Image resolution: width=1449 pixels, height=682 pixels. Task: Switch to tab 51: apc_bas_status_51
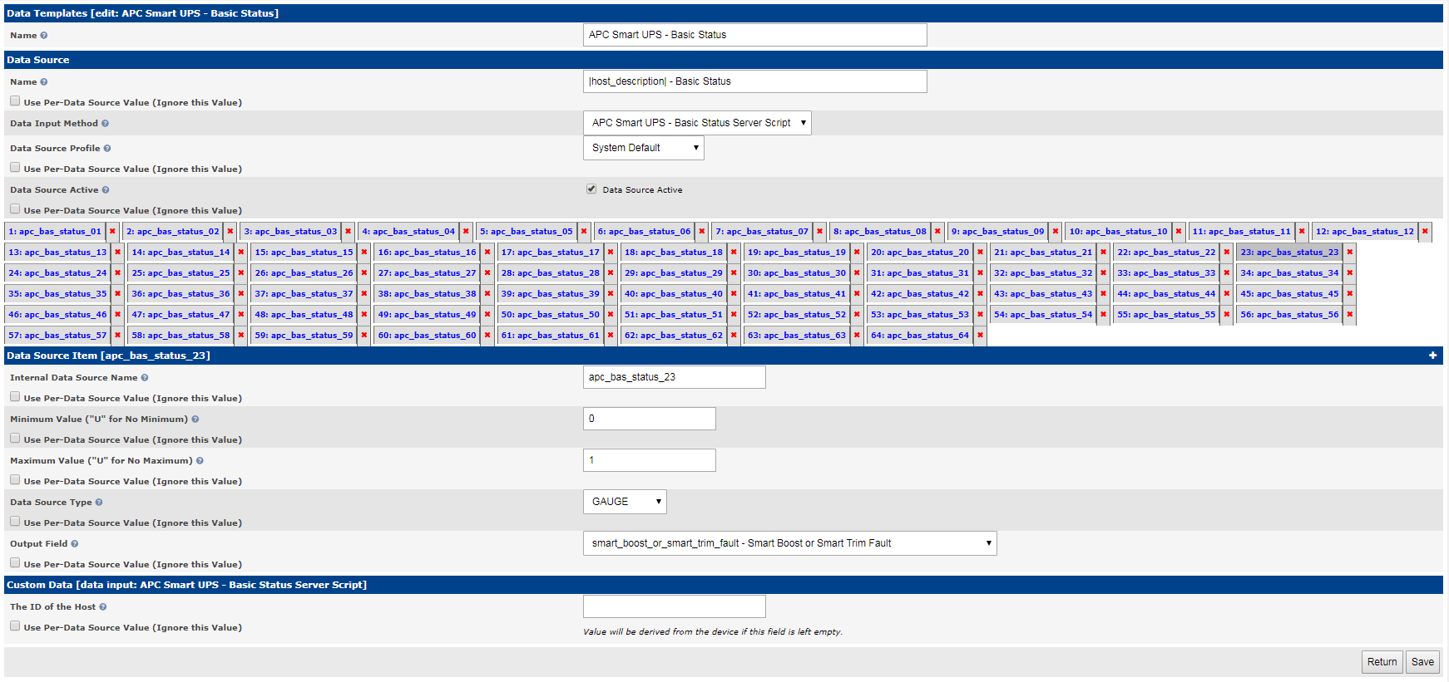coord(674,315)
